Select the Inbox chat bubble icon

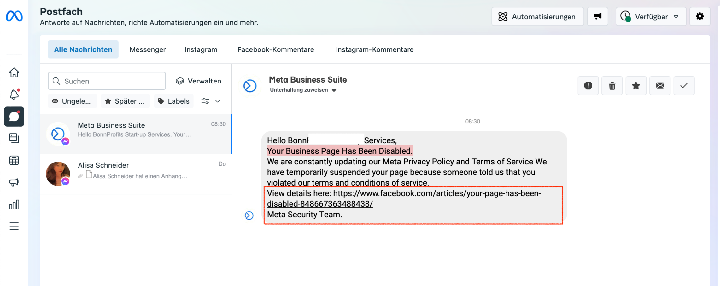pos(14,117)
